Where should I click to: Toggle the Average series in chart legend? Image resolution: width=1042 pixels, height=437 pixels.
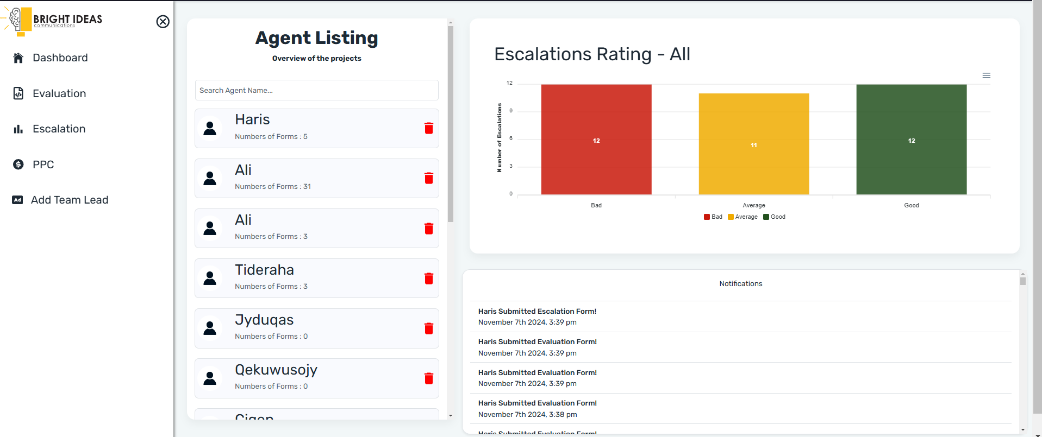743,217
